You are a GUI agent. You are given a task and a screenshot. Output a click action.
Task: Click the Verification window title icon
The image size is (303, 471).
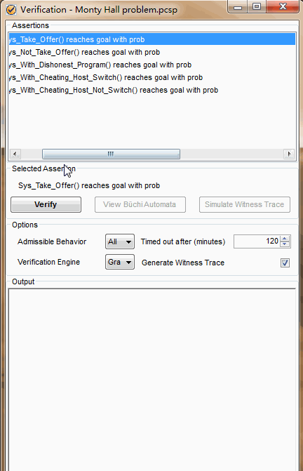tap(11, 10)
